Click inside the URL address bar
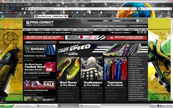This screenshot has height=108, width=173. (77, 9)
